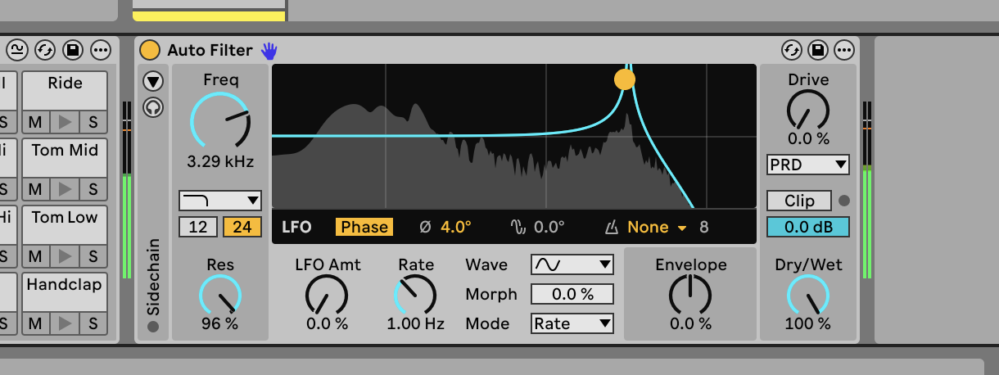
Task: Open Drum Rack options ellipsis menu
Action: point(100,50)
